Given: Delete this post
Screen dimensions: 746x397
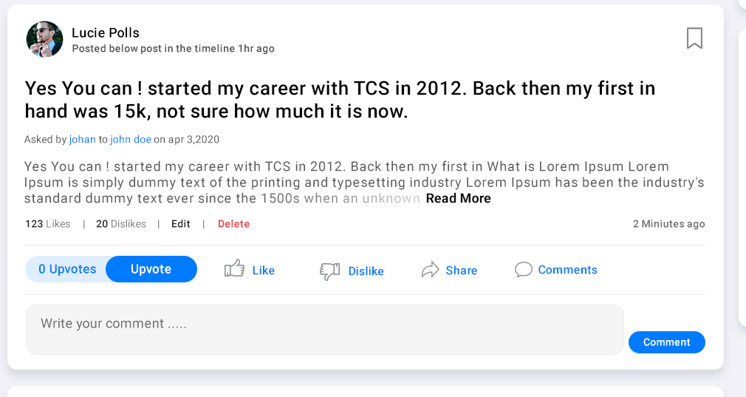Looking at the screenshot, I should pyautogui.click(x=233, y=224).
